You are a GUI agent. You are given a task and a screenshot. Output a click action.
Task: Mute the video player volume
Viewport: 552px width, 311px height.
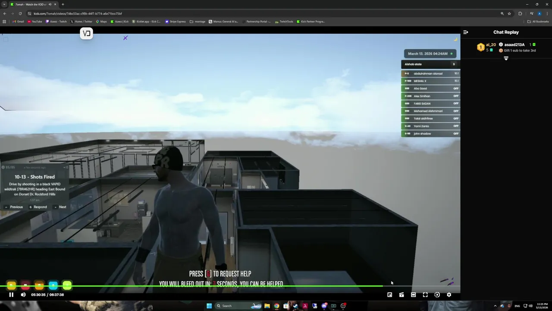click(23, 295)
